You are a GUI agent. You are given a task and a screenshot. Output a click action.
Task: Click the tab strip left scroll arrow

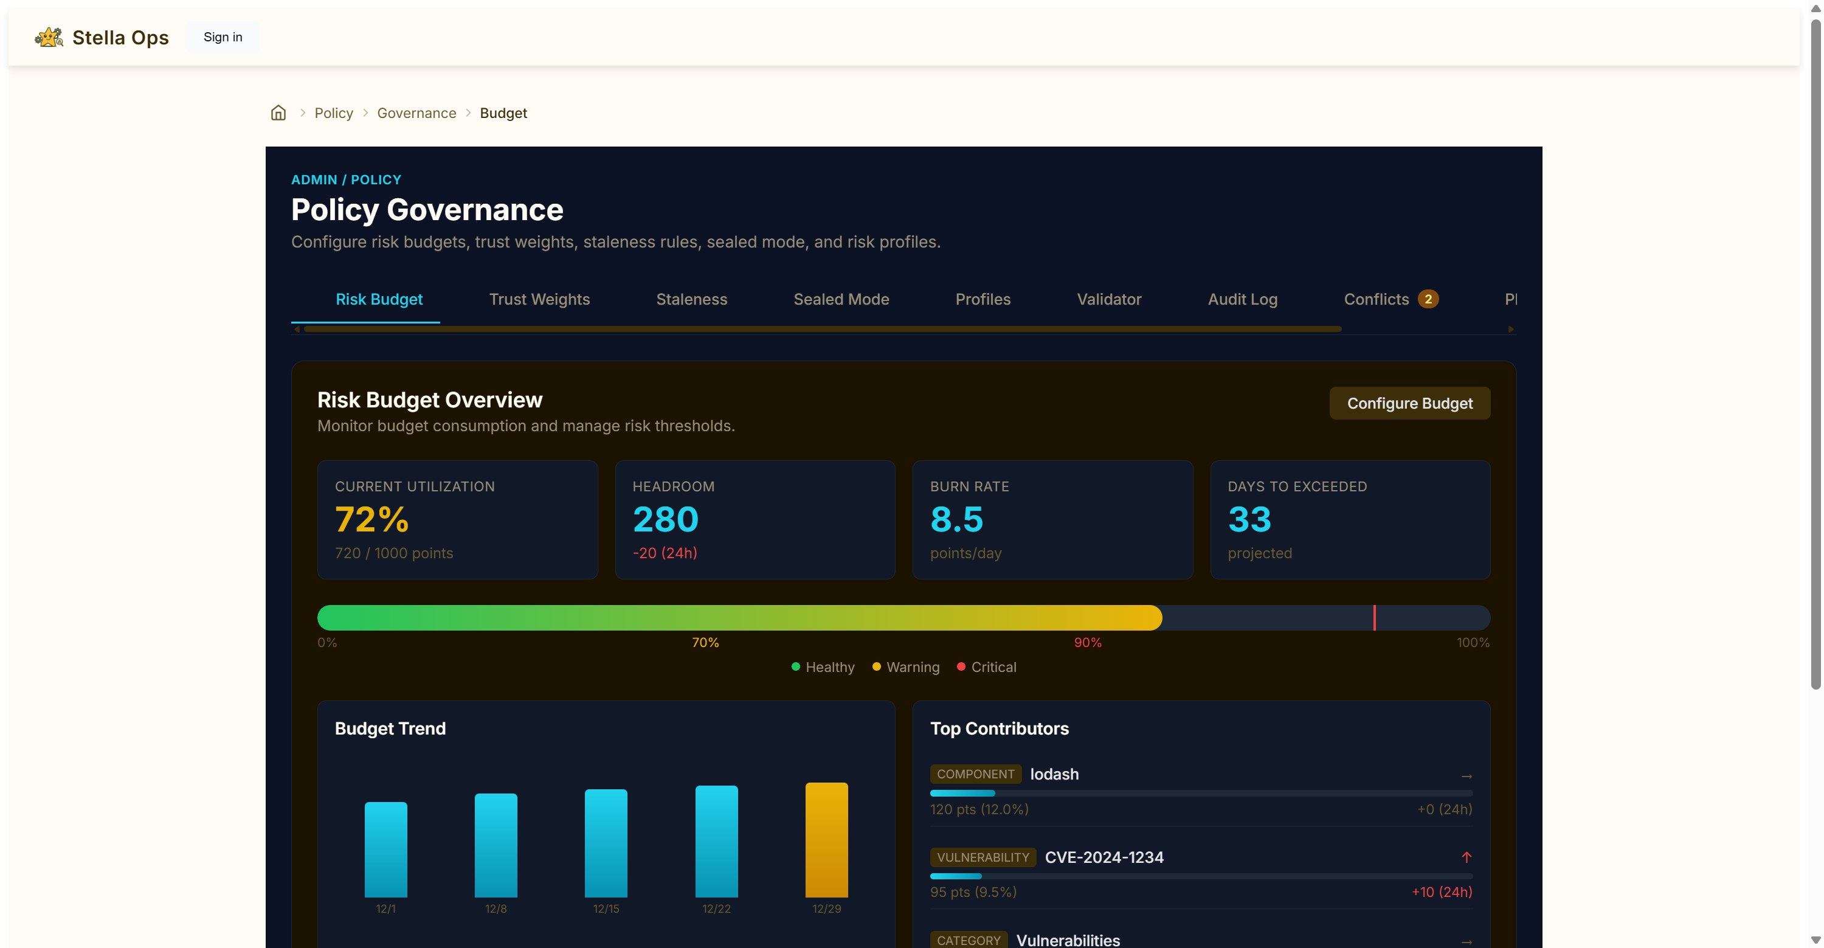[297, 329]
